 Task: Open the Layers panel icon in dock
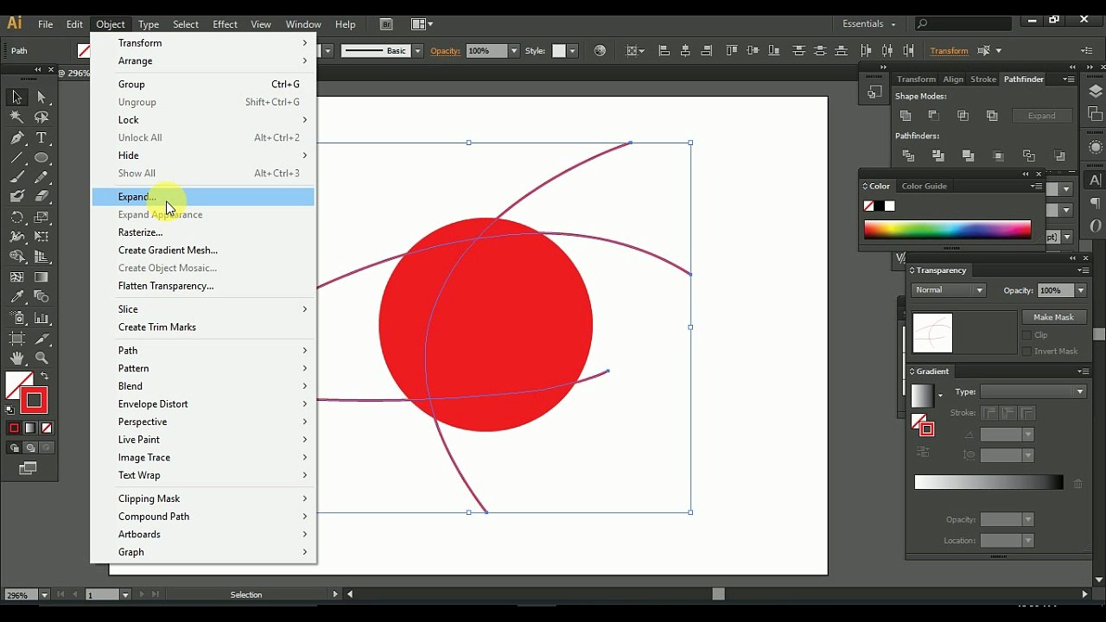click(x=1096, y=92)
